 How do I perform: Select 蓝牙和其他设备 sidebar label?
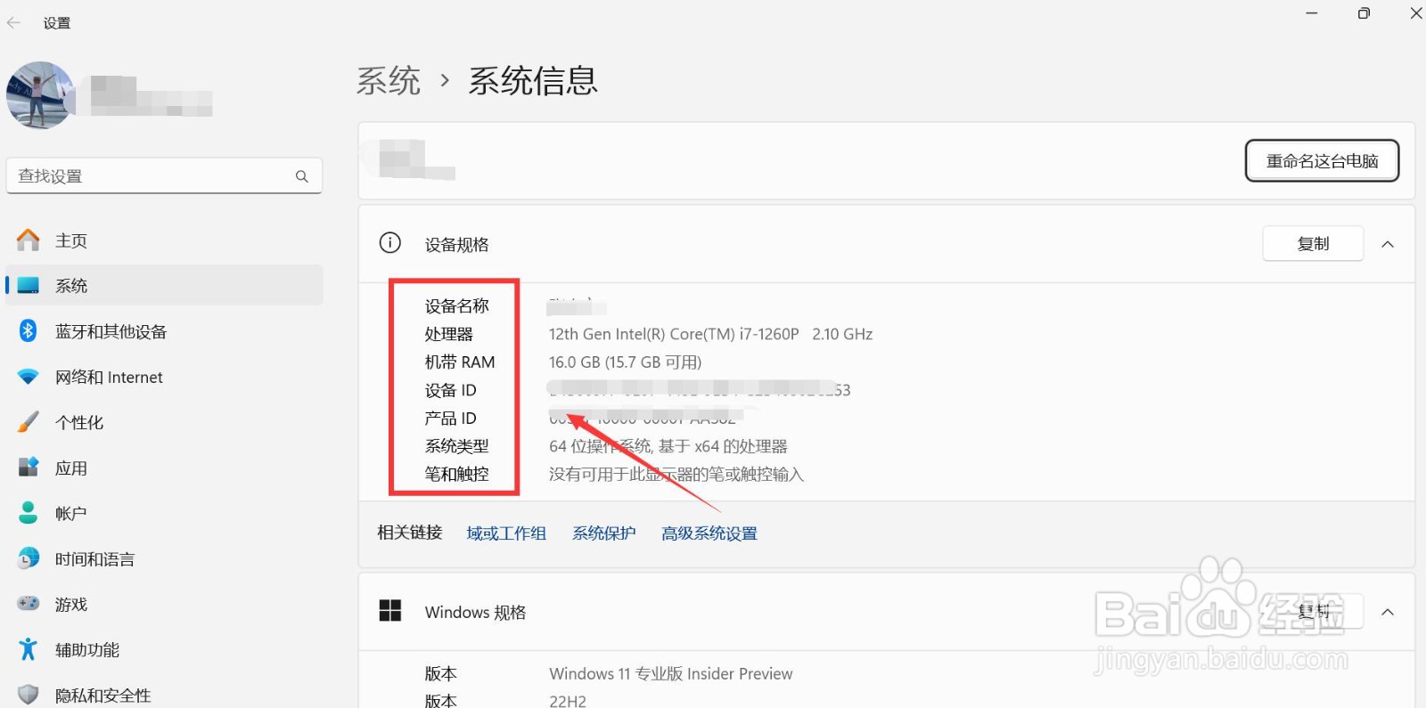pos(111,331)
